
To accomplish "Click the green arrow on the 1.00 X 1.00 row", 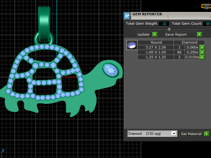I will tap(202, 52).
